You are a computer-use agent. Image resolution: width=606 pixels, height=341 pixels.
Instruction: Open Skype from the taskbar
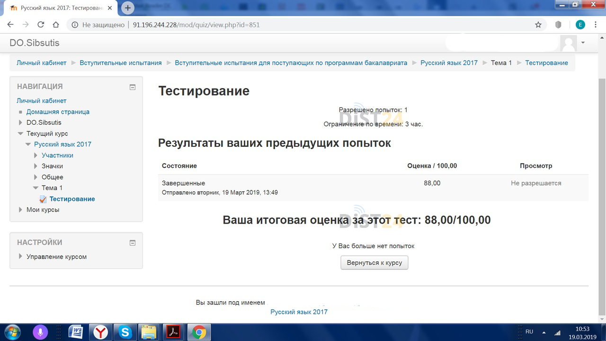125,332
